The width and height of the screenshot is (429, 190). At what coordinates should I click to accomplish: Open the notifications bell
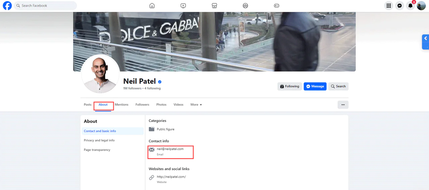410,6
